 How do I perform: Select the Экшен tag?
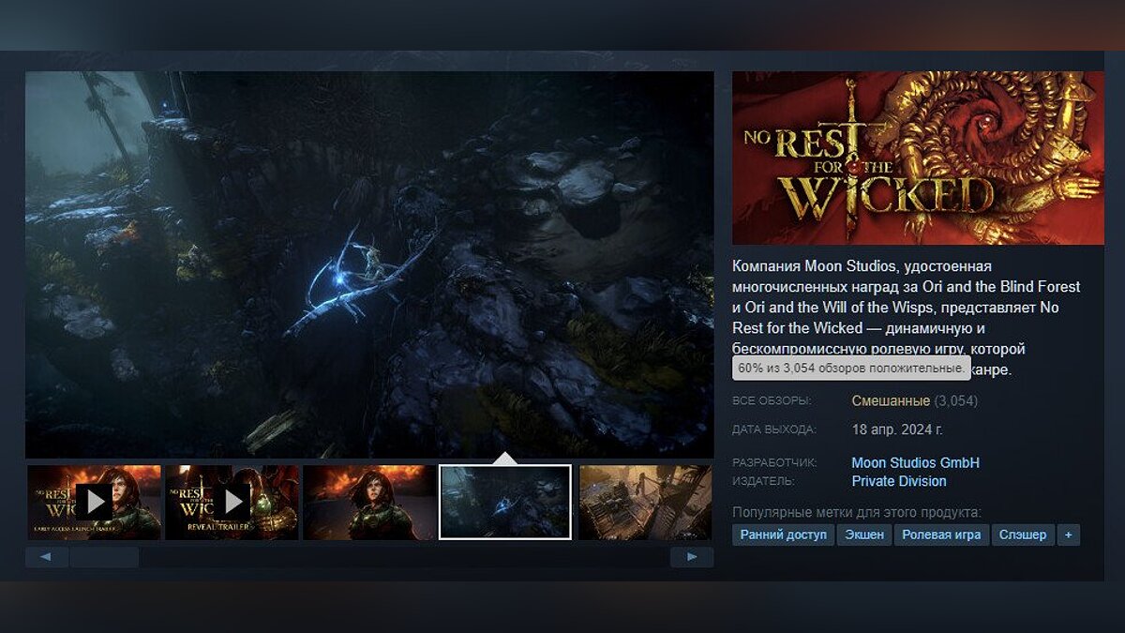pyautogui.click(x=863, y=535)
